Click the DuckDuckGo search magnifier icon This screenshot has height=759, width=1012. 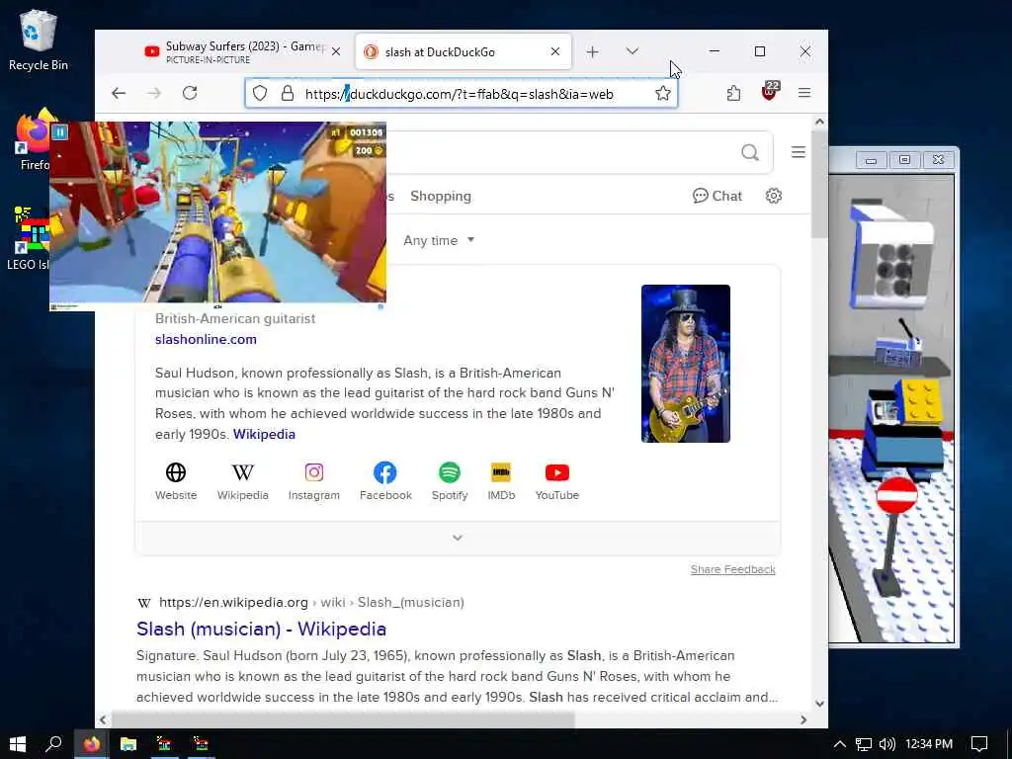(x=750, y=152)
